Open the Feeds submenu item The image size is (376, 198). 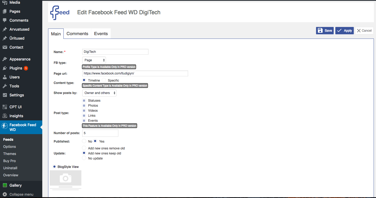click(8, 139)
